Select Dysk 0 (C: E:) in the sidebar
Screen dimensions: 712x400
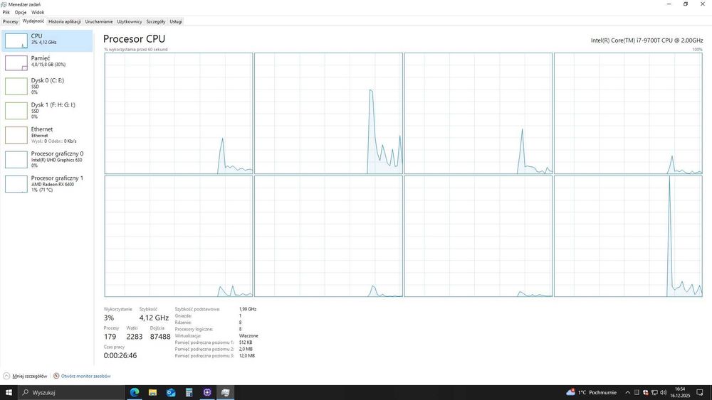(47, 86)
